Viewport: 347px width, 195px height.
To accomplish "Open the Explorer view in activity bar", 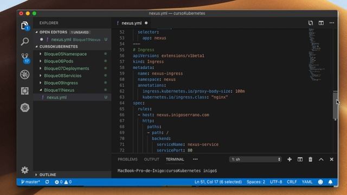I will [x=25, y=25].
